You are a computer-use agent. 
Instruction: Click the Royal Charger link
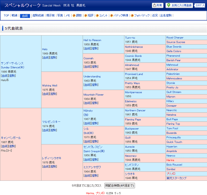175,38
